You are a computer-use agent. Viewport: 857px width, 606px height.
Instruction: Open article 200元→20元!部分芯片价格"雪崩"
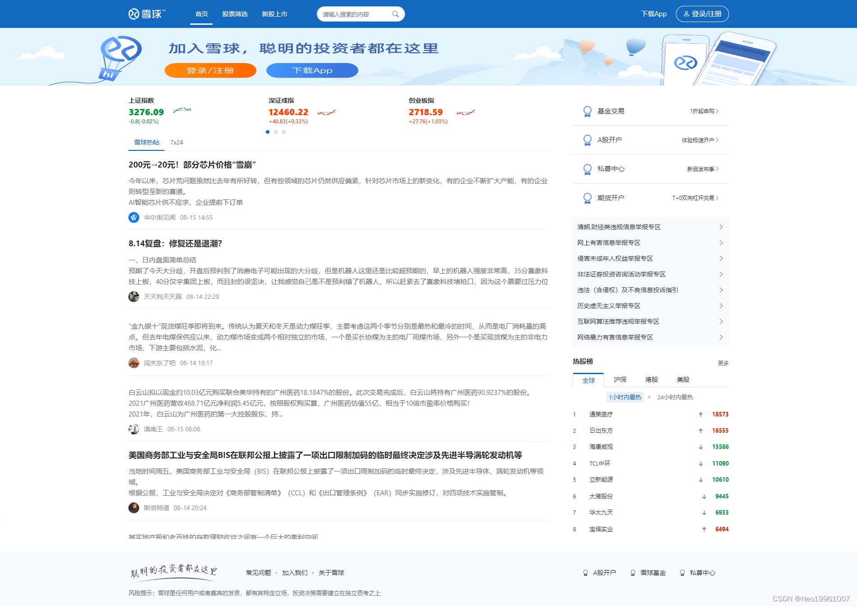click(x=192, y=165)
